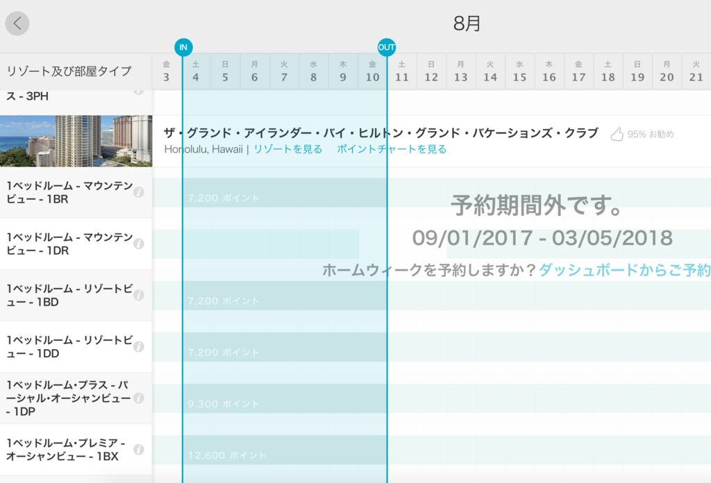Click the 予約期間外です notice text

[x=537, y=205]
